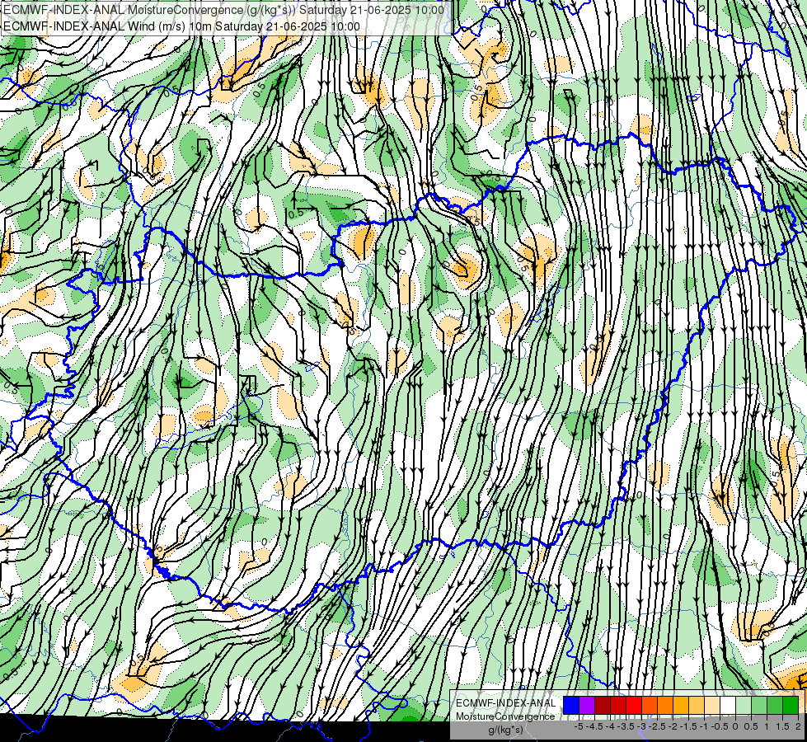Click the 'ECMWF-INDEX-ANAL' legend heading
This screenshot has height=742, width=807.
(506, 703)
